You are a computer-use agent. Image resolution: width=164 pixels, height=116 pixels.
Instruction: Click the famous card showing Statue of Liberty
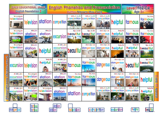[x=89, y=65]
